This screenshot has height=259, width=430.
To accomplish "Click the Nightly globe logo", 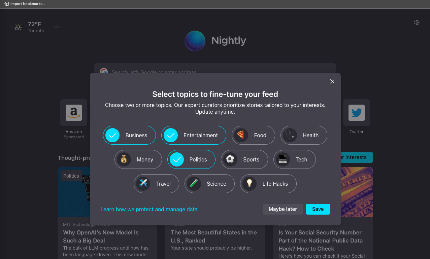I will 195,41.
